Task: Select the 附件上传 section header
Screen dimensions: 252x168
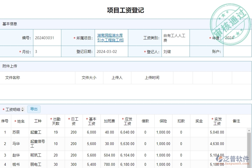Action: click(10, 66)
